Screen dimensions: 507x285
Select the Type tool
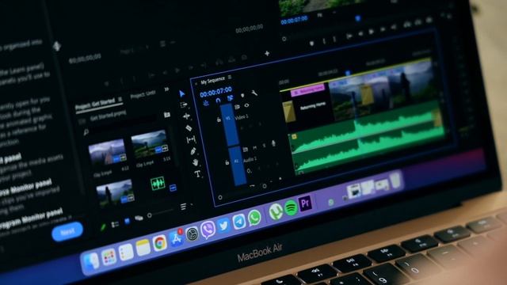pyautogui.click(x=197, y=174)
